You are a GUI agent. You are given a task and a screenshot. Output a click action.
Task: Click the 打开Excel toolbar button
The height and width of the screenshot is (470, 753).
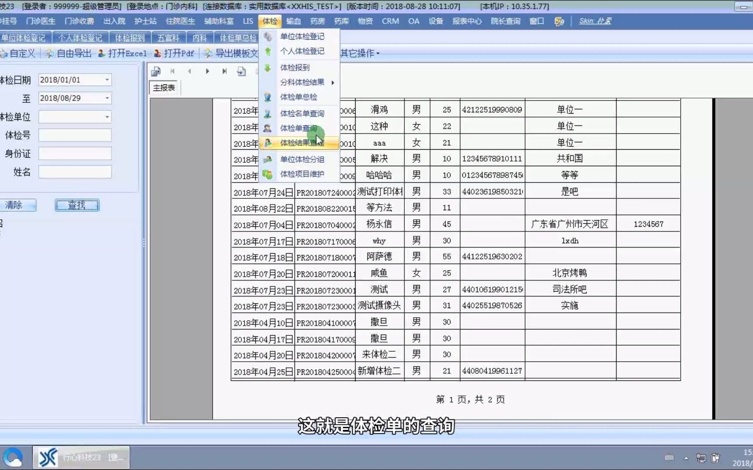(122, 53)
